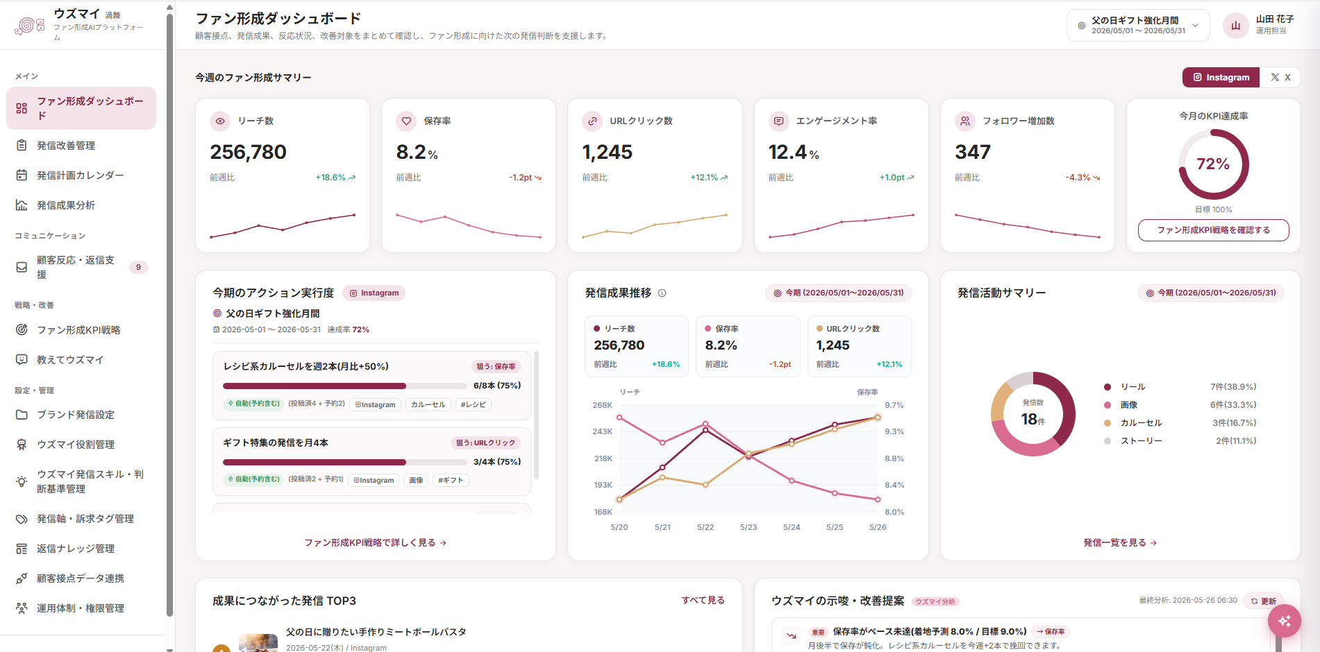Open the top-ranked meatball pasta post thumbnail
Screen dimensions: 1320x652
[258, 643]
